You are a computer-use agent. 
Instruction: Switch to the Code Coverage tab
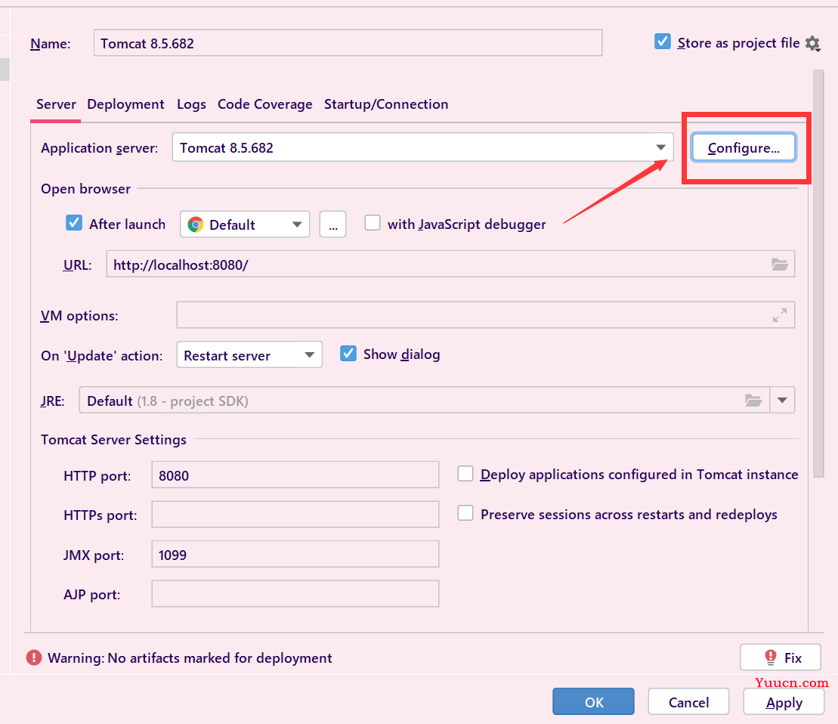(x=264, y=104)
